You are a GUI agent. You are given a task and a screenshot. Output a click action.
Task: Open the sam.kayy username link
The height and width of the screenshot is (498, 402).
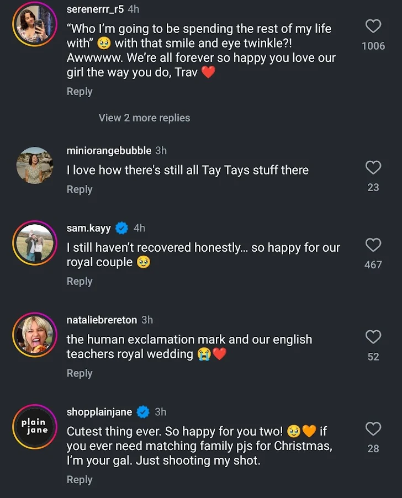click(x=88, y=228)
